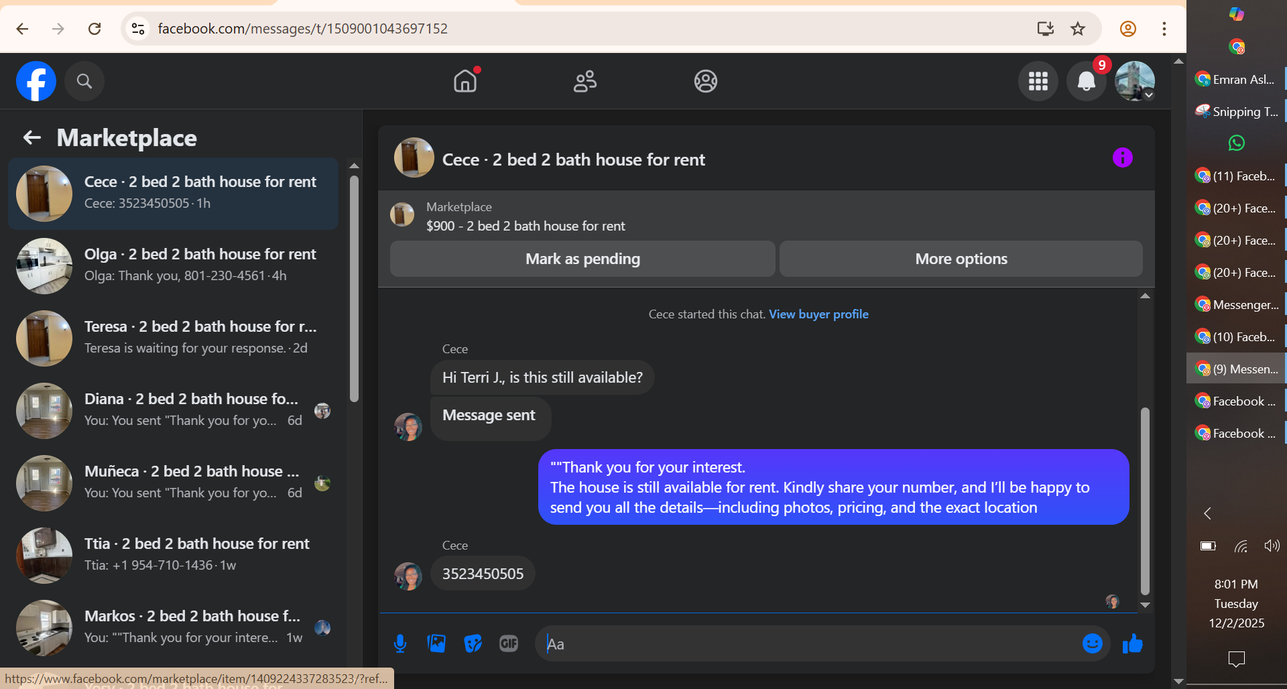Open battery status tray icon
This screenshot has height=689, width=1287.
[1208, 546]
